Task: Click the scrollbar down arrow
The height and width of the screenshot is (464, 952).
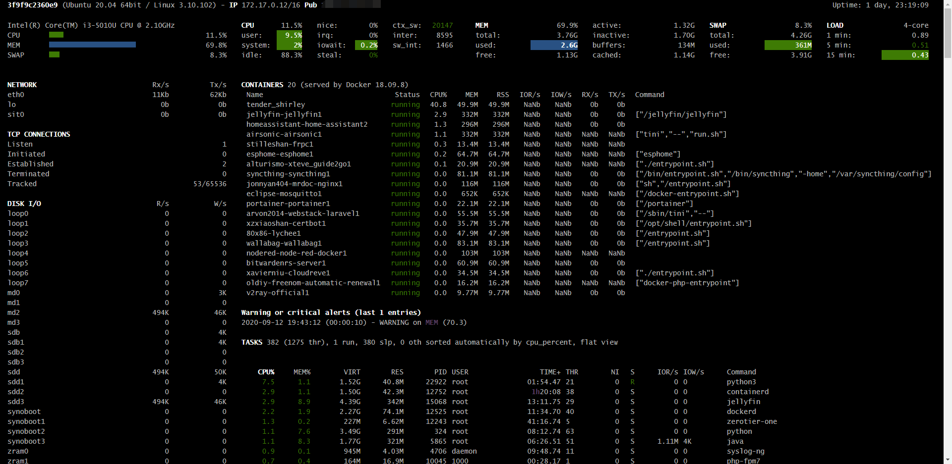Action: coord(948,460)
